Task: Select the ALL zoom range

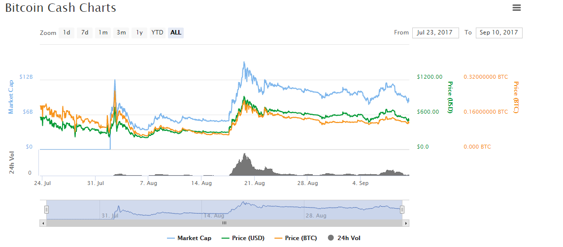Action: [x=176, y=32]
